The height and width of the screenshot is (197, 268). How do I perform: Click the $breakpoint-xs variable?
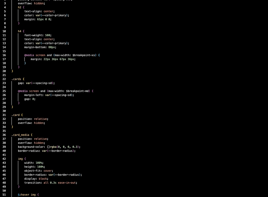click(85, 55)
